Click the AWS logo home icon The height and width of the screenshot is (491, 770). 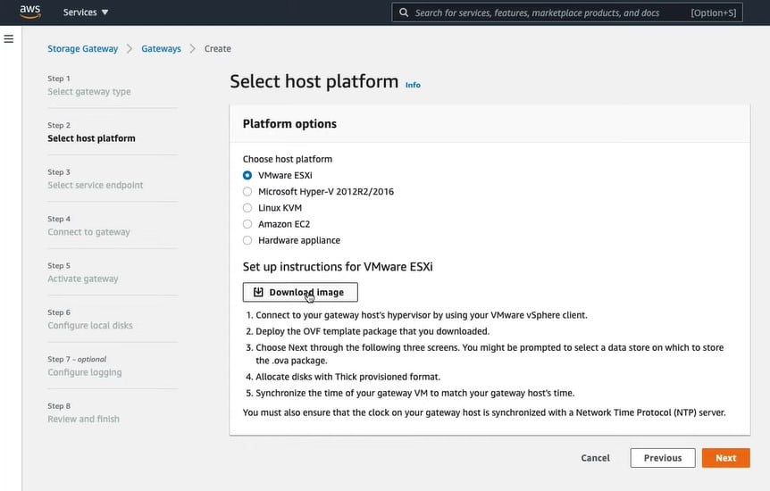click(30, 12)
